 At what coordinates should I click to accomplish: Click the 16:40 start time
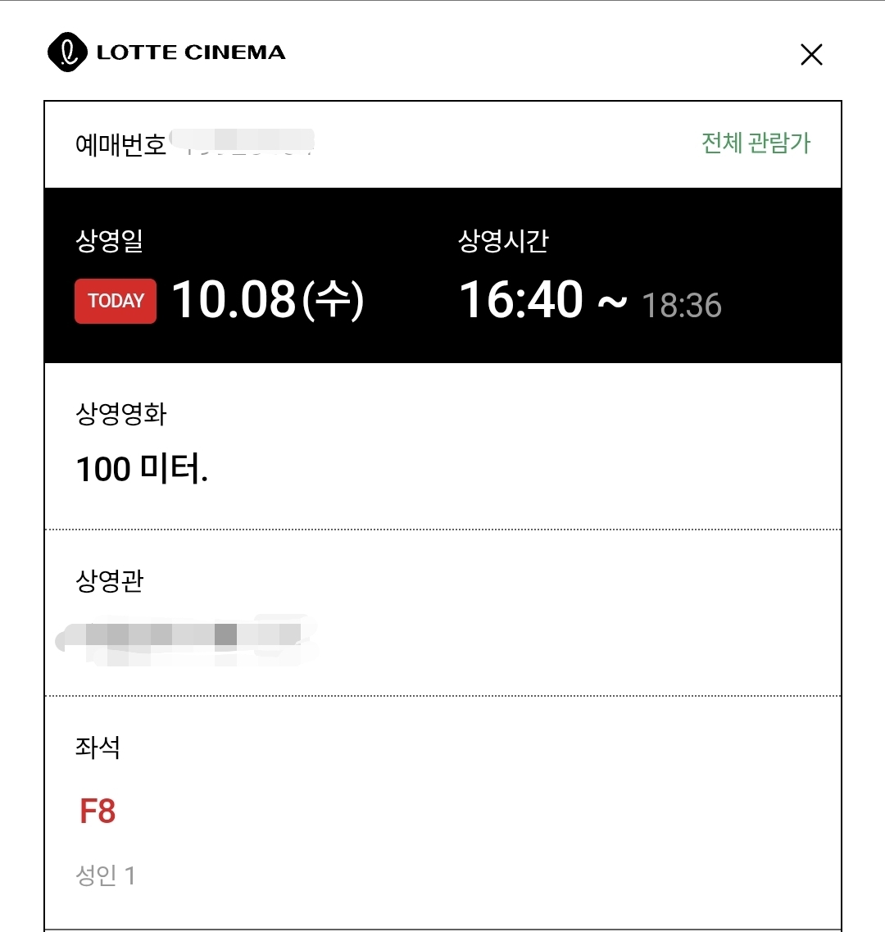click(521, 299)
